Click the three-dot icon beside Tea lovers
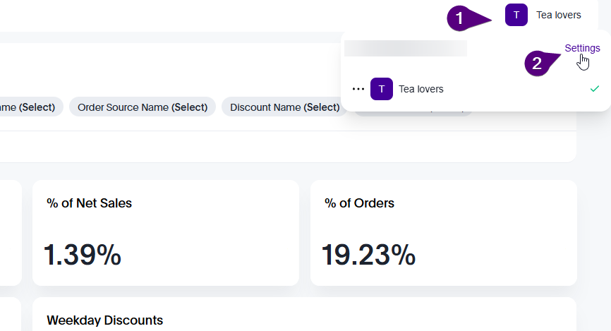 [358, 89]
